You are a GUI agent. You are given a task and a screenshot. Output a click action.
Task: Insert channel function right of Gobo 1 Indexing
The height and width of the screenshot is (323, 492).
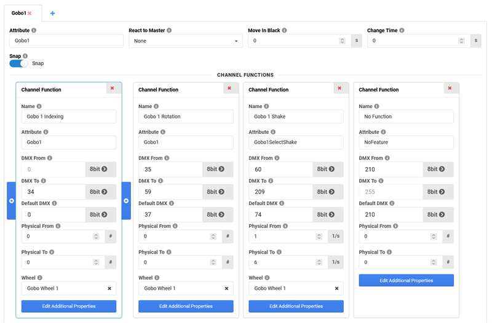(x=126, y=201)
